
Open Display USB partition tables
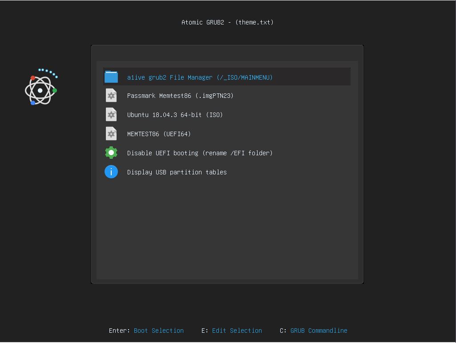coord(177,172)
